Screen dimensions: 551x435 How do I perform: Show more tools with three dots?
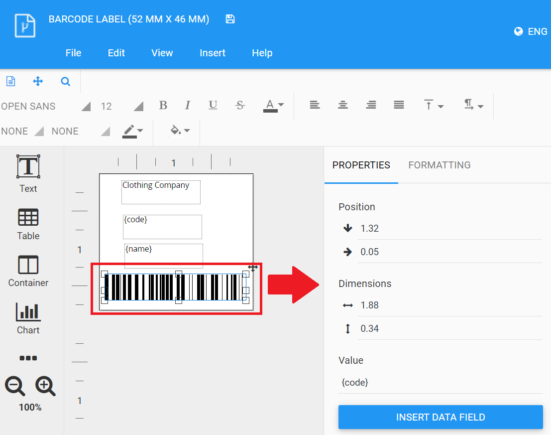(28, 358)
